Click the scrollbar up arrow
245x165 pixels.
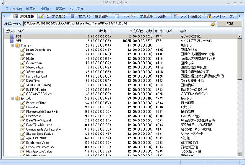coord(240,37)
